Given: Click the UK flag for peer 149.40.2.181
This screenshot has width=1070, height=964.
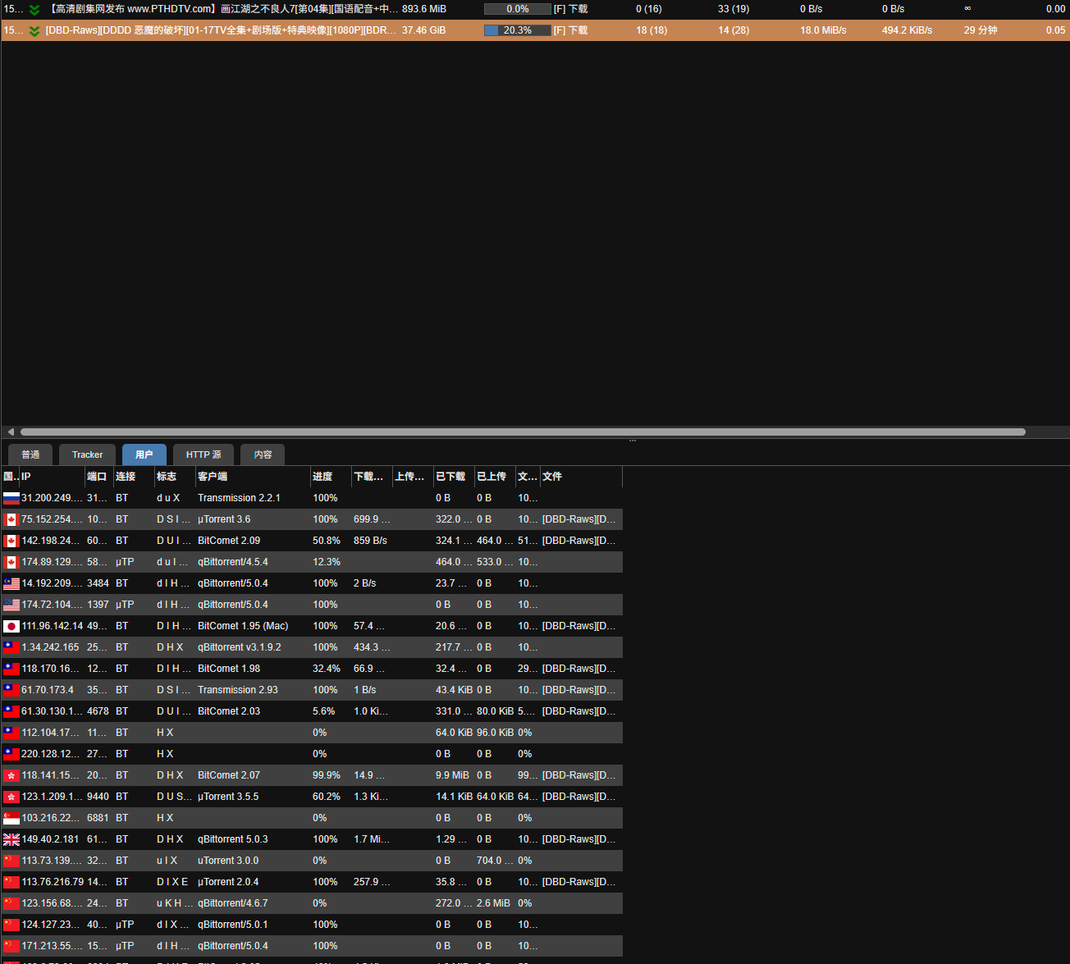Looking at the screenshot, I should (11, 839).
